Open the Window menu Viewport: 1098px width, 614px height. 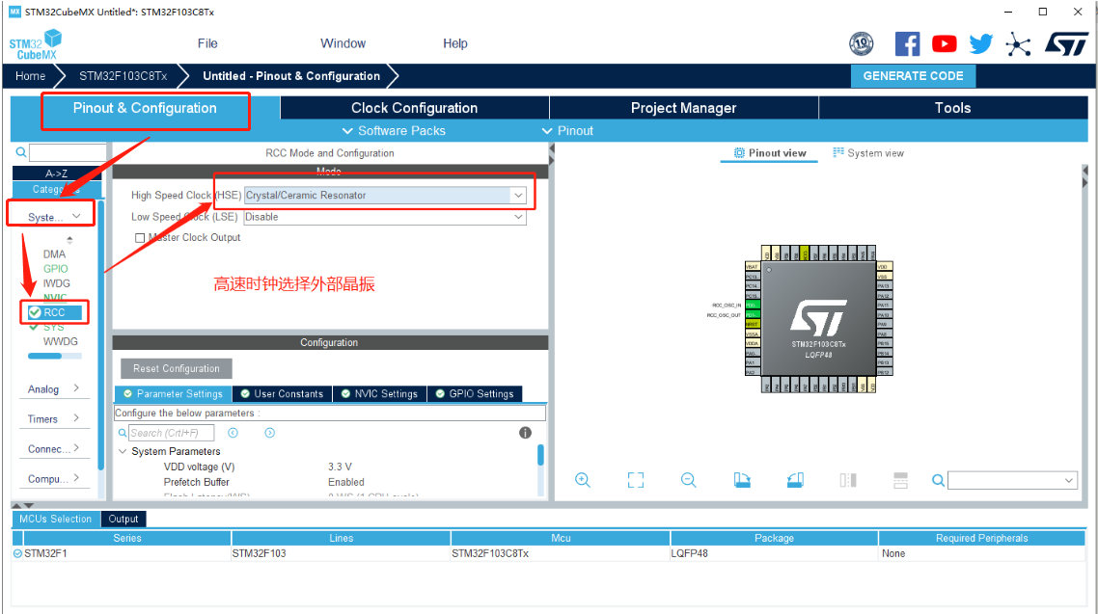pos(343,43)
